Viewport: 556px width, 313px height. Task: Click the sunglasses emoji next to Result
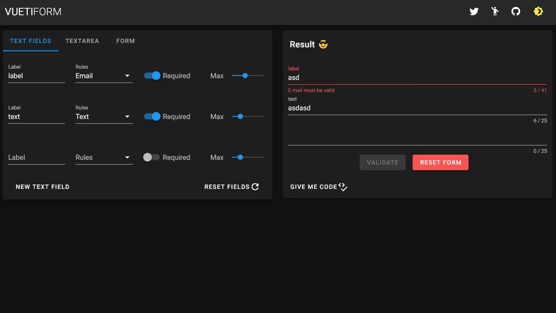click(323, 44)
